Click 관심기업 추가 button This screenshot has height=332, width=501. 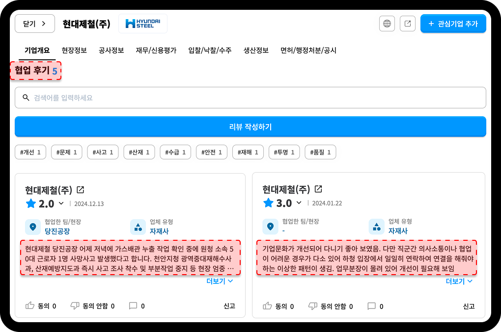coord(453,24)
